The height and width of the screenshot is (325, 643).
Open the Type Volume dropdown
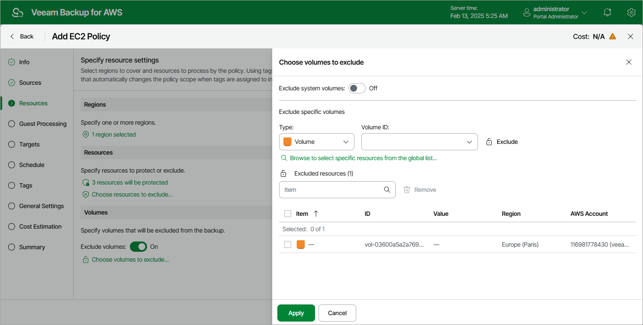tap(316, 142)
